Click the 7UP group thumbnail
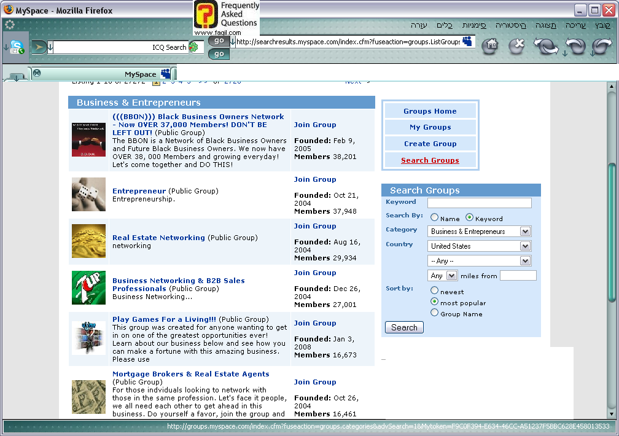Screen dimensions: 619x436 click(88, 287)
